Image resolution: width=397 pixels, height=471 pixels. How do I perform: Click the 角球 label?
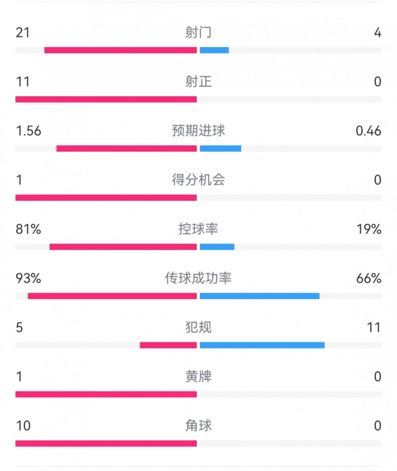pyautogui.click(x=198, y=426)
